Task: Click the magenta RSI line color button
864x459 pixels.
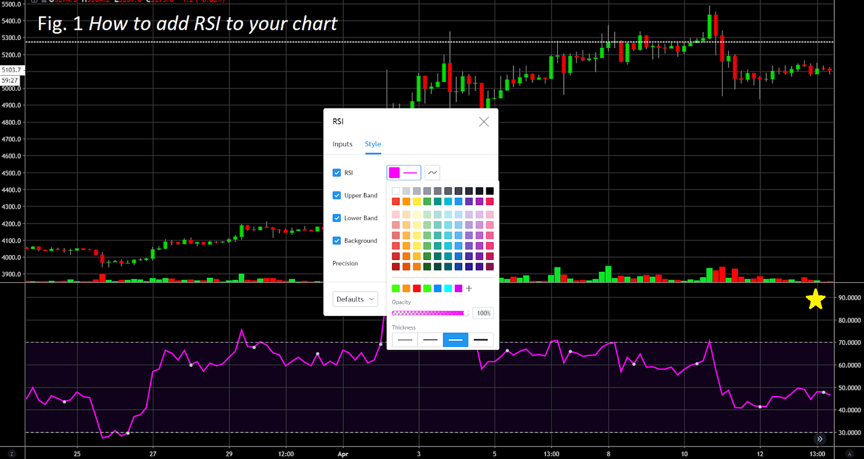Action: click(404, 173)
